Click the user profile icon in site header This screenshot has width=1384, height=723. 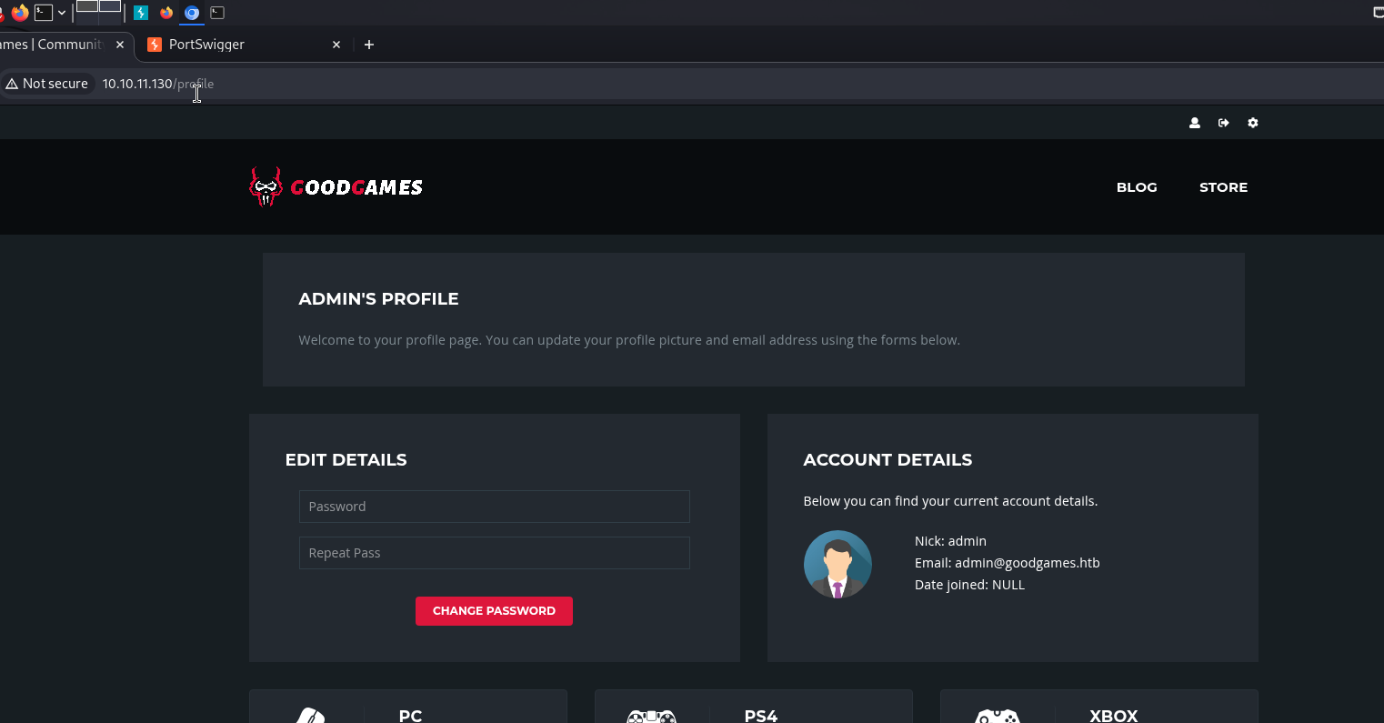pos(1195,123)
